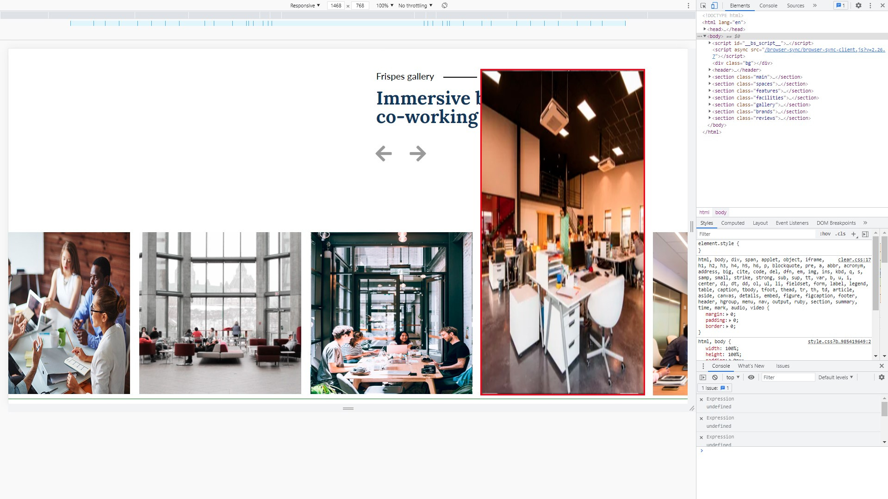Remove the first Expression live watch
This screenshot has width=888, height=499.
(701, 399)
